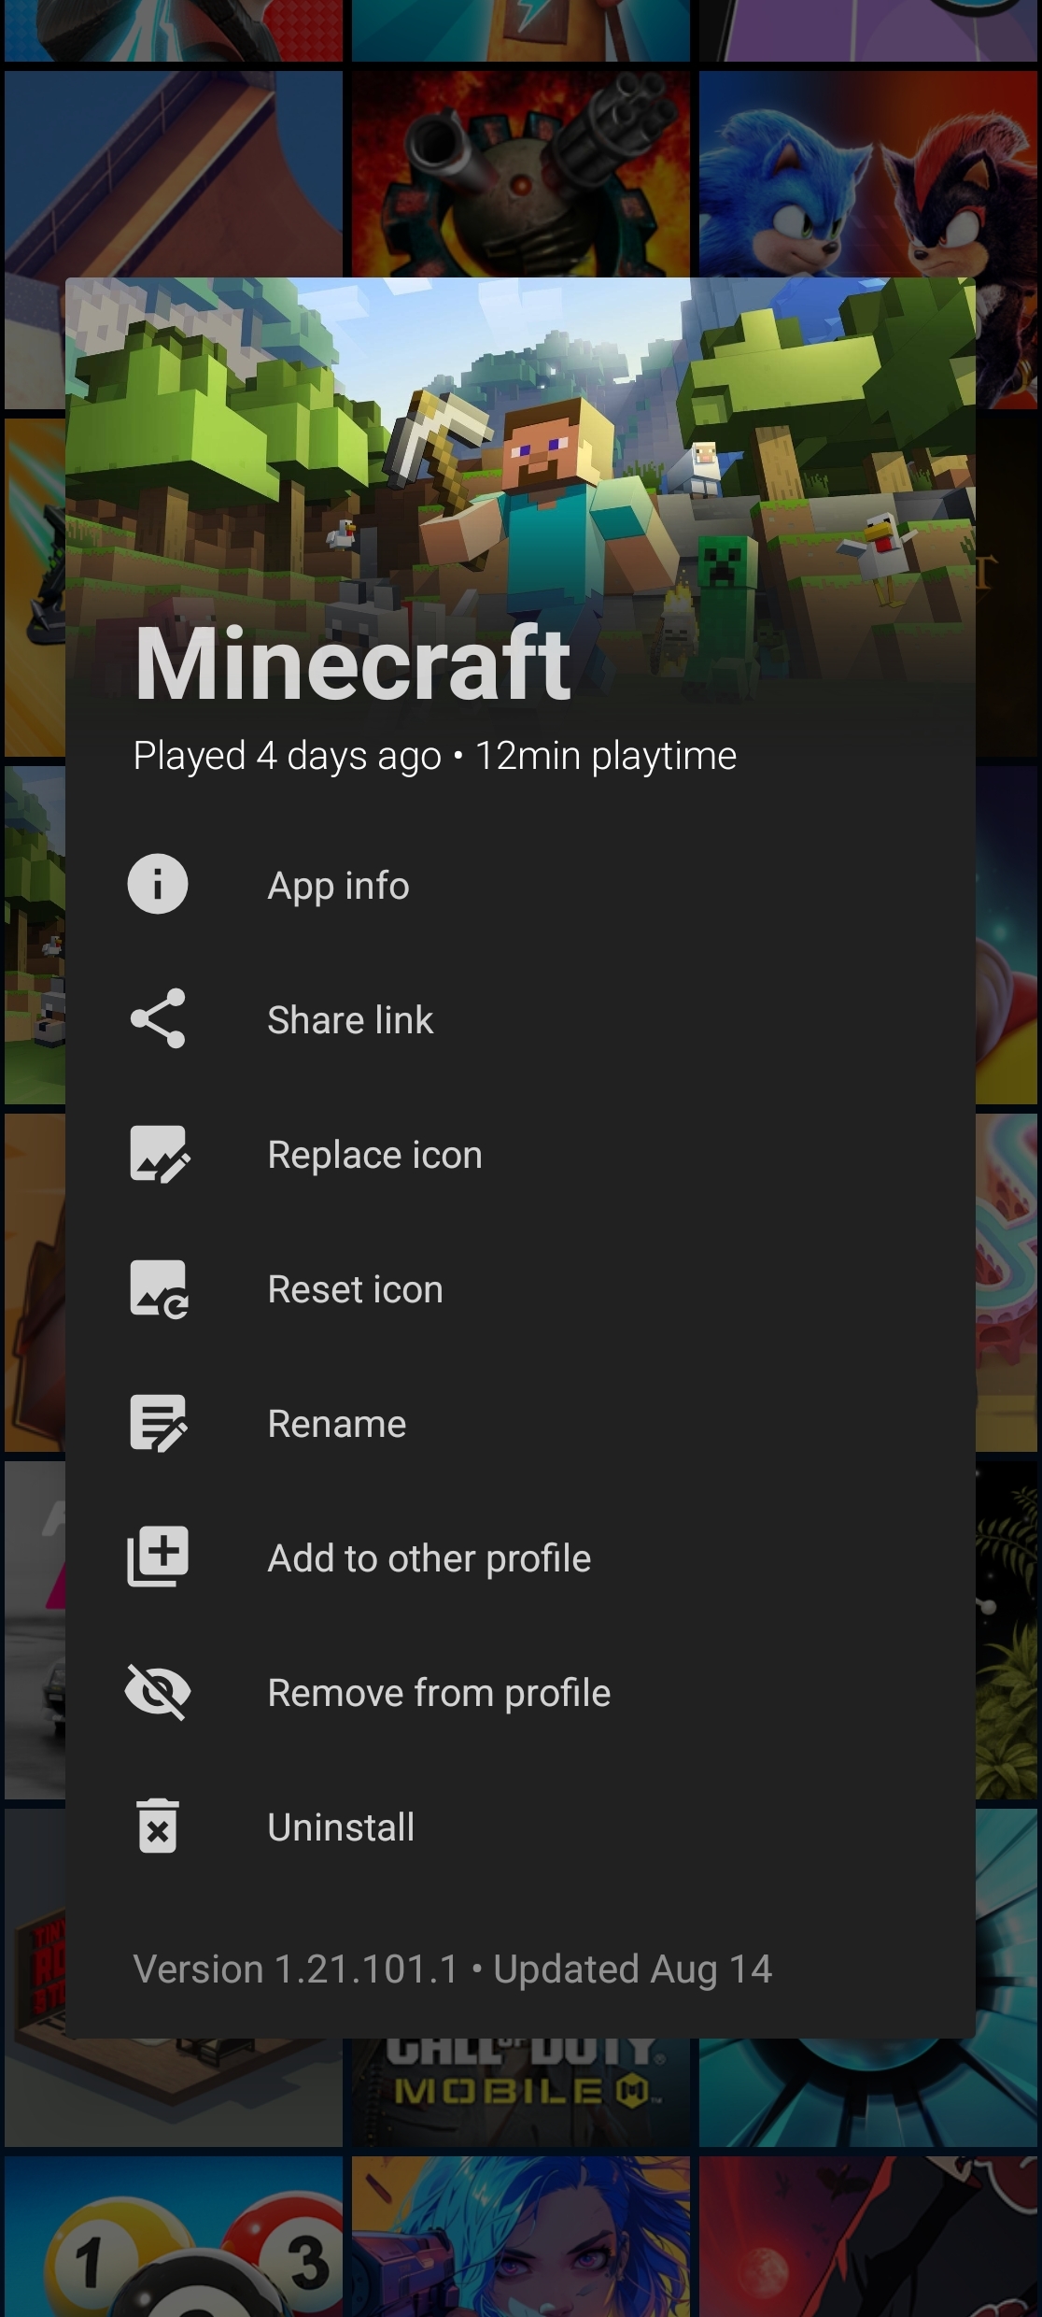Viewport: 1042px width, 2317px height.
Task: Tap the crossed-out eye icon
Action: coord(158,1692)
